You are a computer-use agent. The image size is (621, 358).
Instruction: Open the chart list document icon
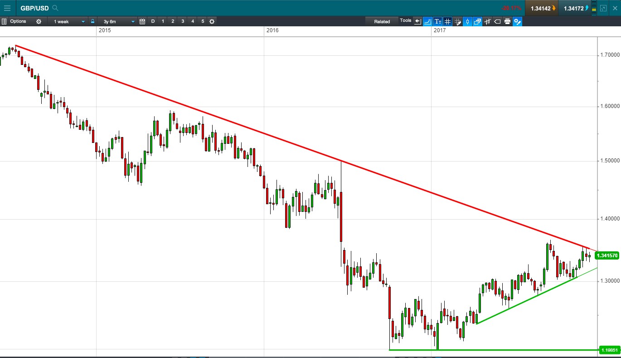[4, 21]
